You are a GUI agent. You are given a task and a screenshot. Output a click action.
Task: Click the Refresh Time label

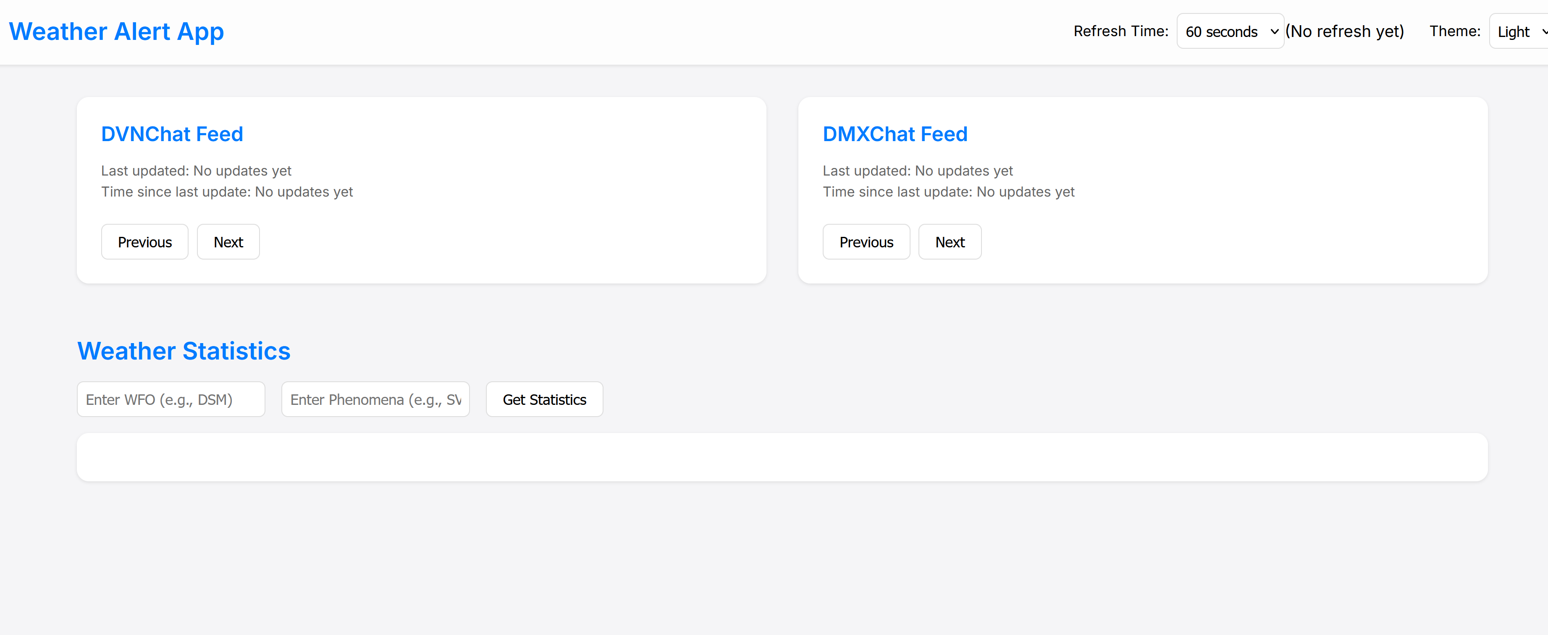1121,31
